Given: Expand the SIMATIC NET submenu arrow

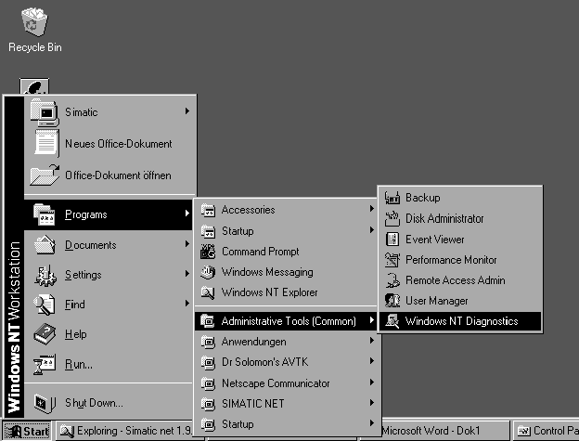Looking at the screenshot, I should [372, 403].
